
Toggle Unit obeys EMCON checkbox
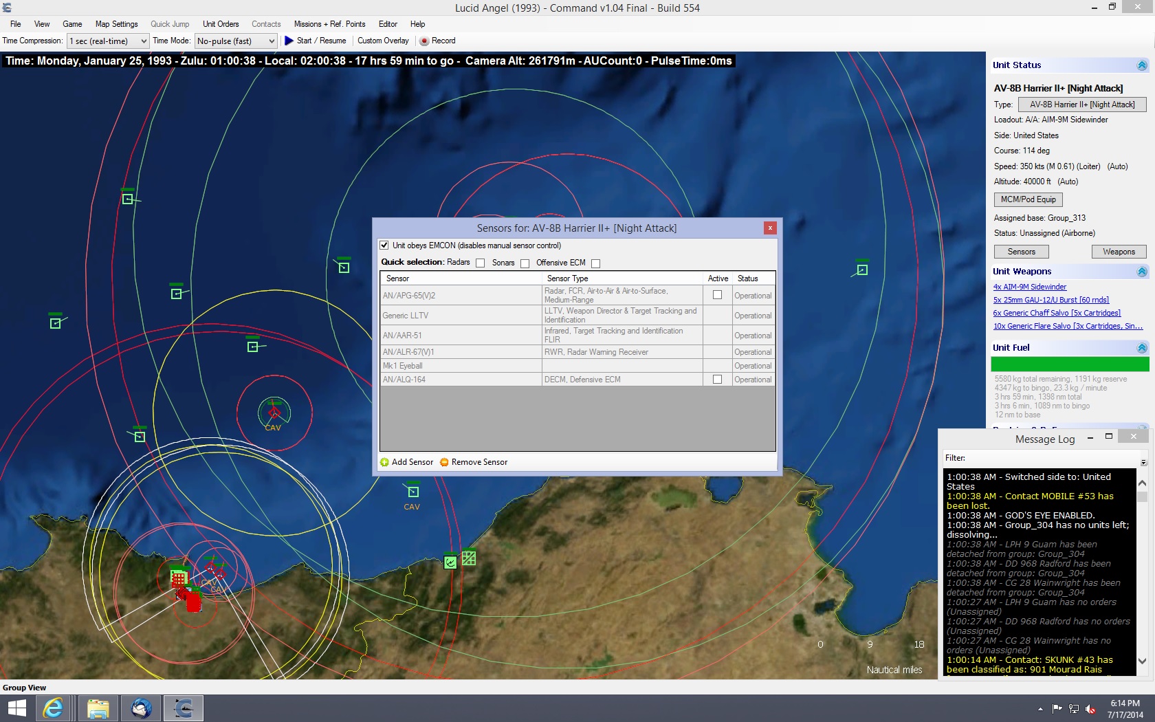384,245
